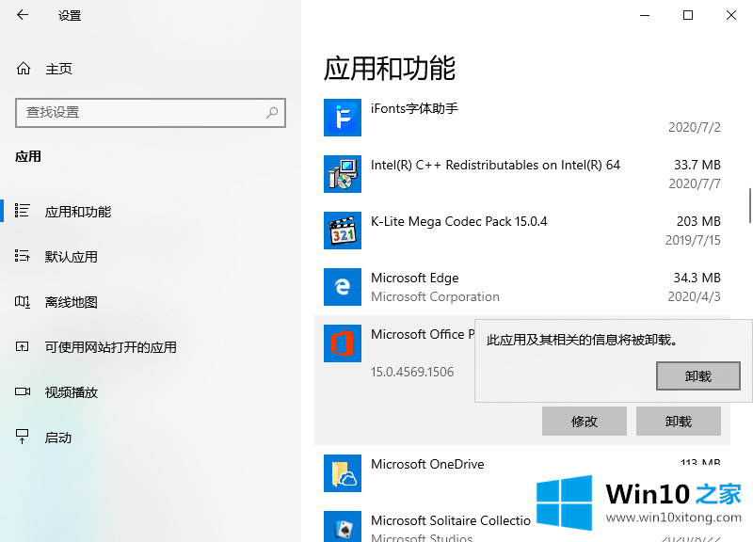This screenshot has height=542, width=753.
Task: Close the settings window
Action: [731, 15]
